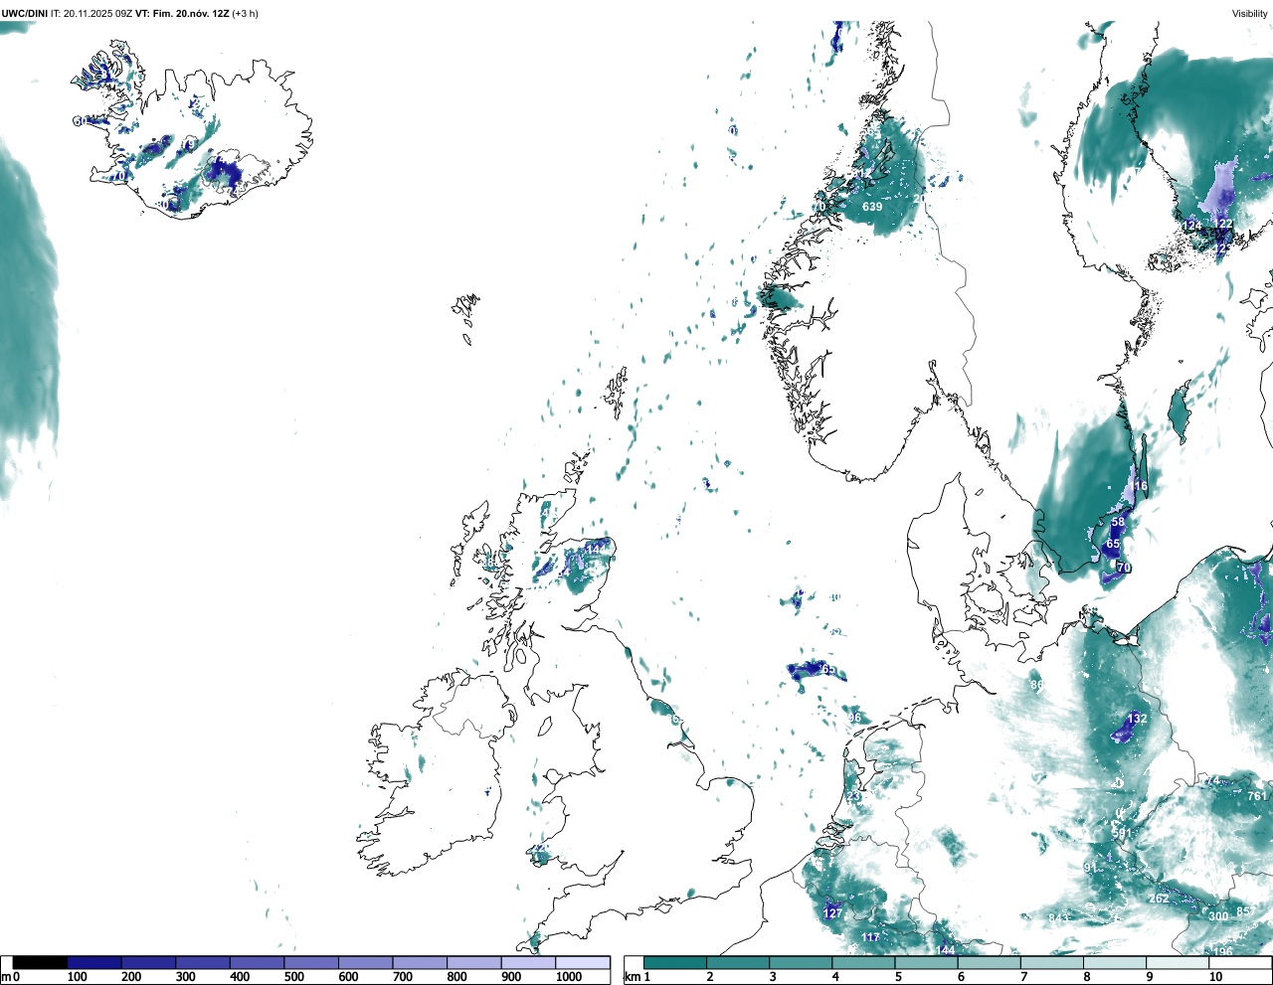Click the 7–8 km legend swatch

(1051, 962)
